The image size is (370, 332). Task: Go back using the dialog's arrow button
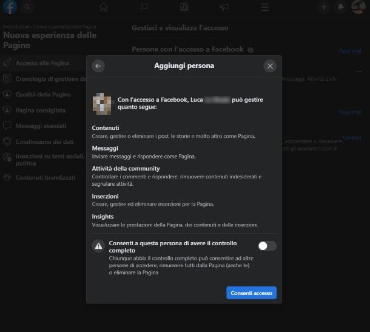[x=98, y=66]
